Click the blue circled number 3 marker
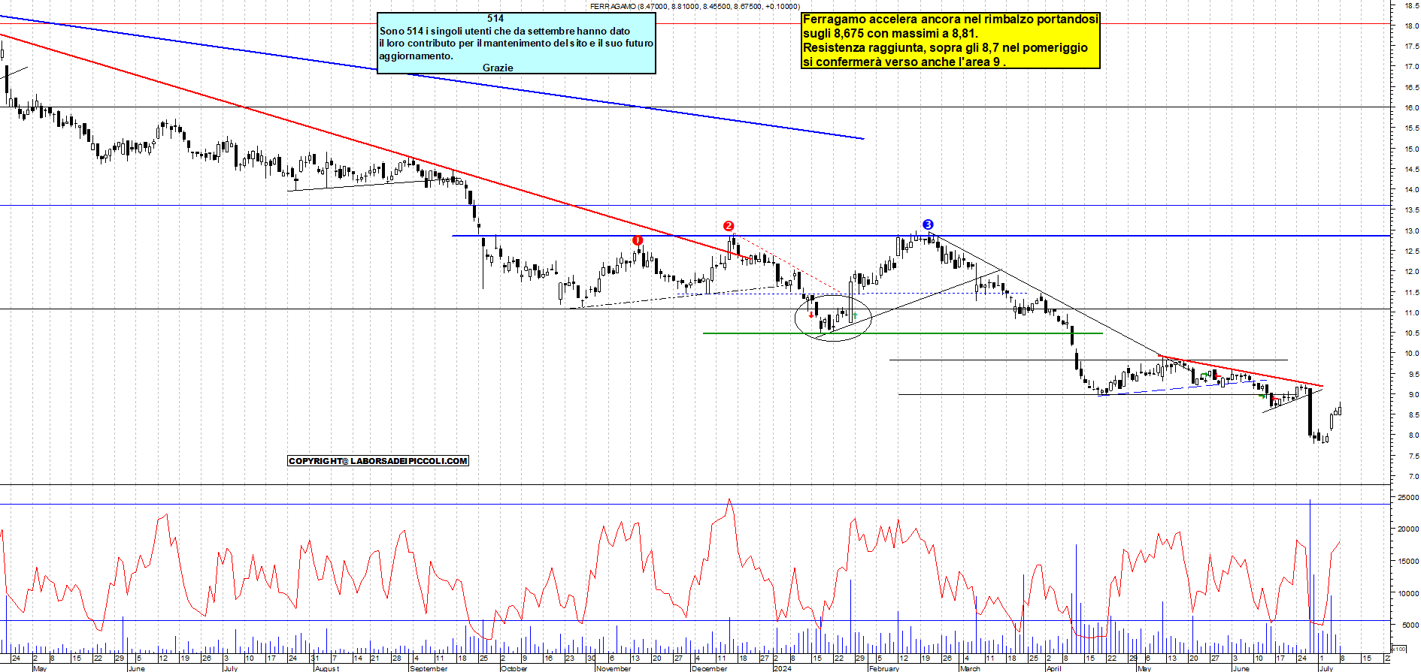This screenshot has width=1421, height=672. pos(928,225)
